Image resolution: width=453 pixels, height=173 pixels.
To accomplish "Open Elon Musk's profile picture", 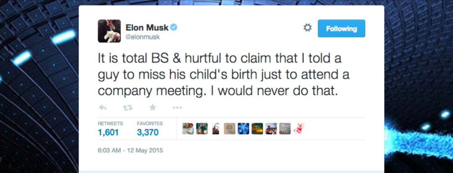I will point(109,31).
